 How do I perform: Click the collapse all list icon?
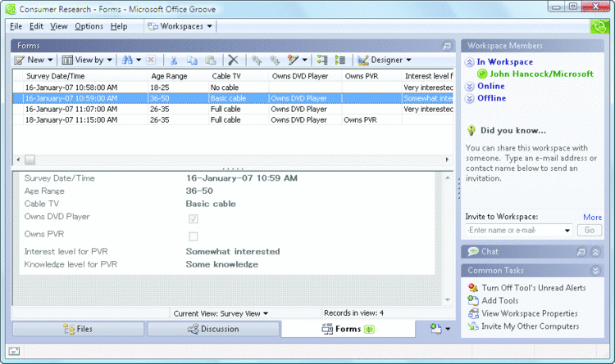point(340,60)
